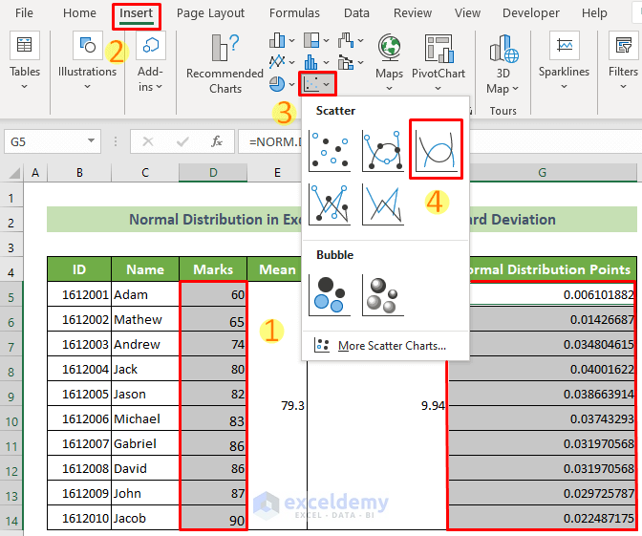The image size is (642, 536).
Task: Choose Scatter with Smooth Lines and Markers
Action: click(383, 151)
